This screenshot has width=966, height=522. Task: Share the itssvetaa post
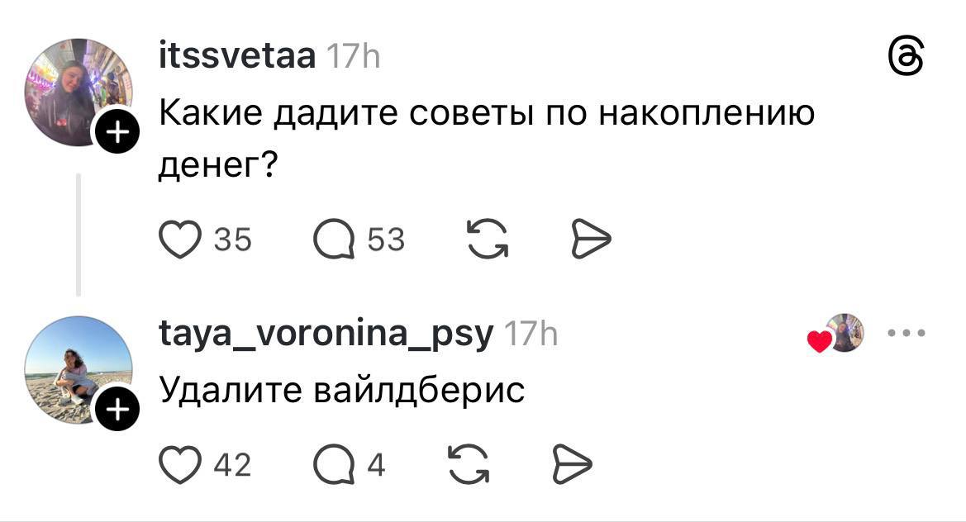click(x=591, y=240)
